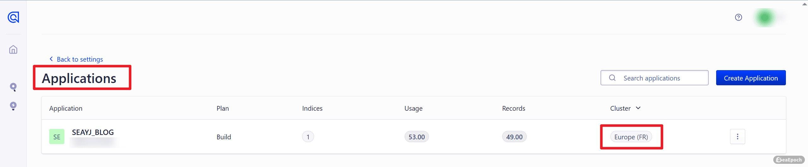Open the user account avatar menu
The image size is (808, 167).
765,18
